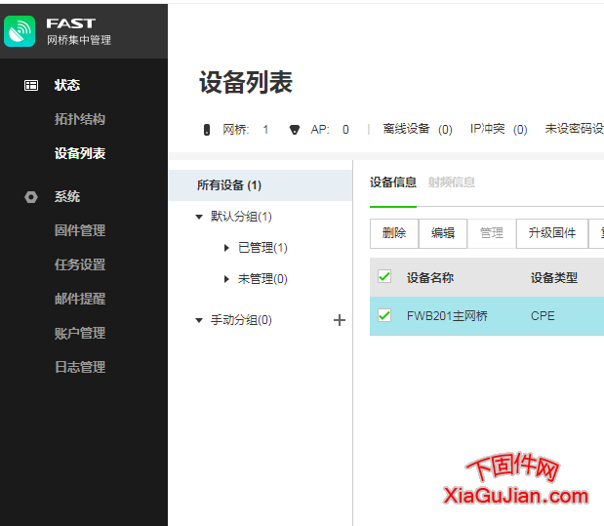The height and width of the screenshot is (526, 604).
Task: Collapse the 默认分组(1) tree arrow
Action: click(x=199, y=217)
